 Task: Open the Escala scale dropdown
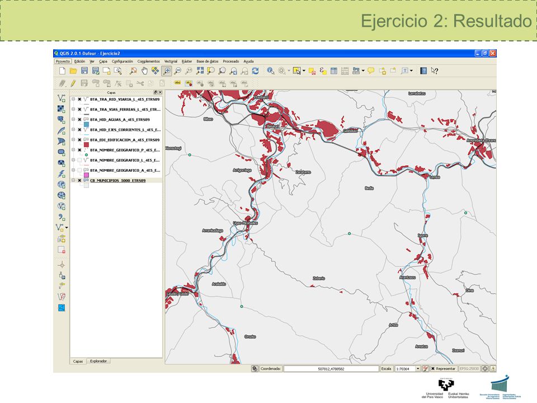(418, 369)
